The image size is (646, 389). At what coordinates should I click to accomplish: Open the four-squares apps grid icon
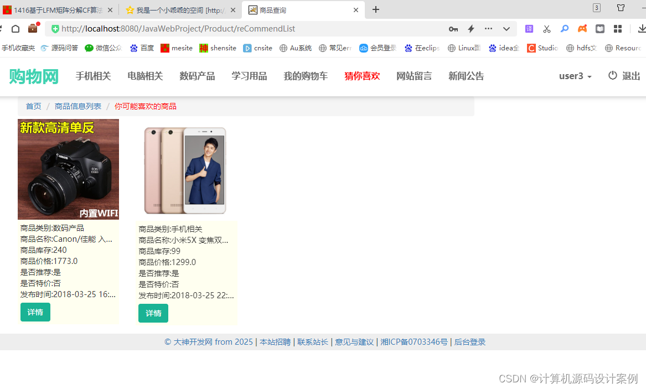[x=618, y=28]
